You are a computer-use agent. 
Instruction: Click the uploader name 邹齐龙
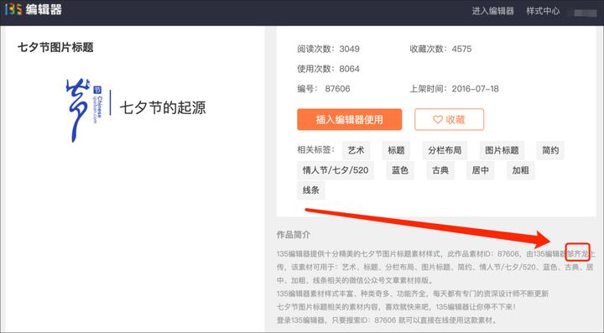tap(577, 253)
